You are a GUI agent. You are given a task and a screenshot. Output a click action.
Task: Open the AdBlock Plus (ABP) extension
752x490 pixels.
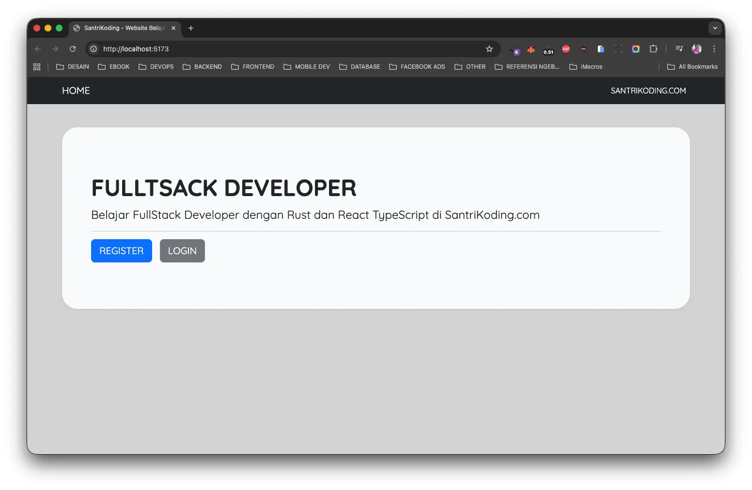(566, 49)
